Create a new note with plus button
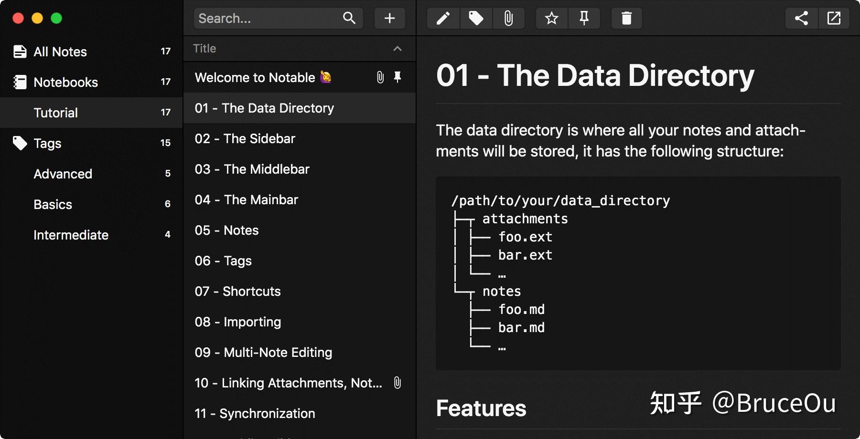Image resolution: width=860 pixels, height=439 pixels. tap(390, 19)
